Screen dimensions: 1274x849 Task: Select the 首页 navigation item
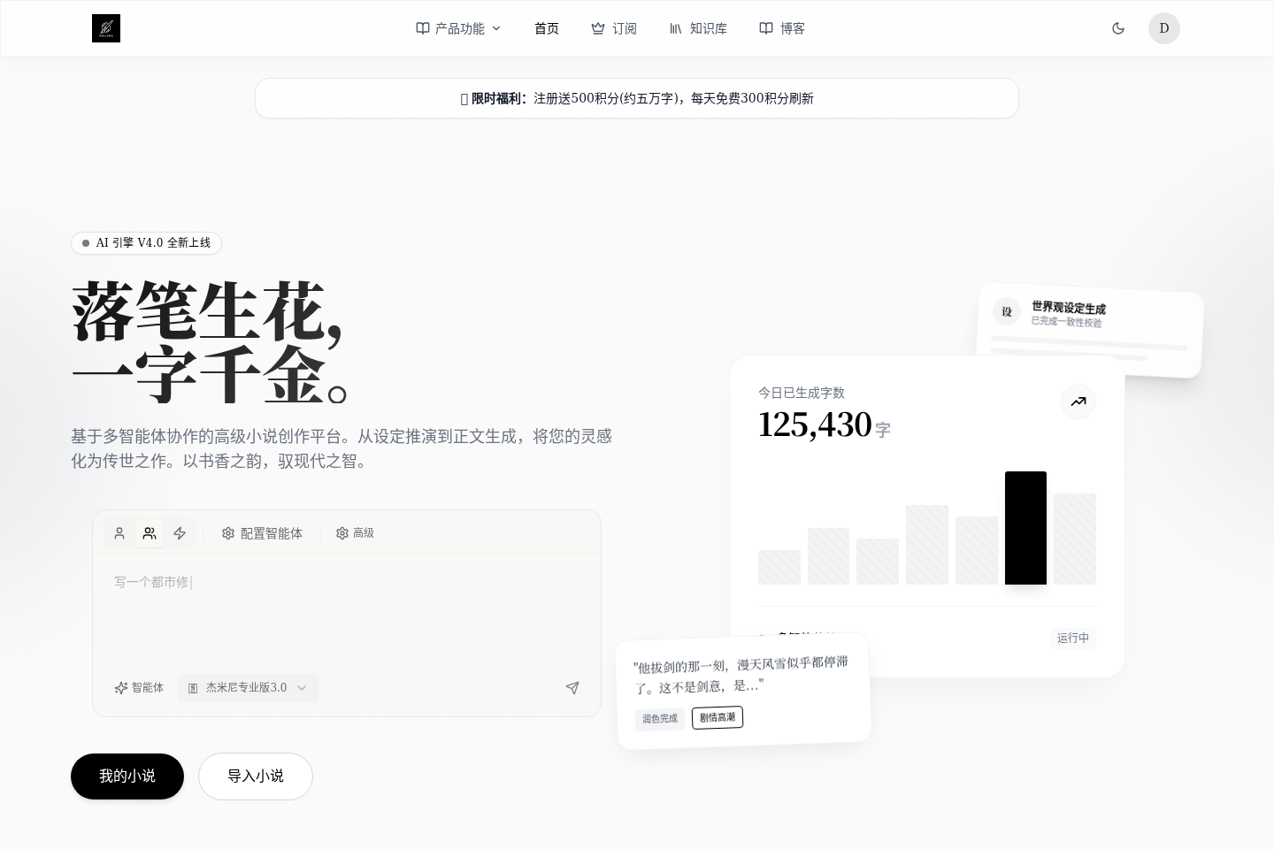click(x=546, y=28)
